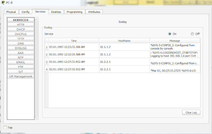Click the HostName column header
Image resolution: width=212 pixels, height=134 pixels.
click(124, 41)
